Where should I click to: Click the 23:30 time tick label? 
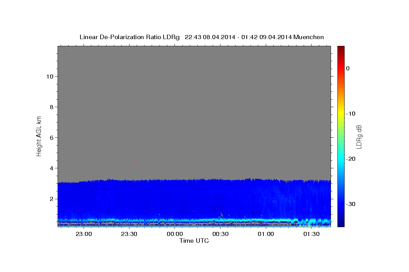click(x=129, y=234)
